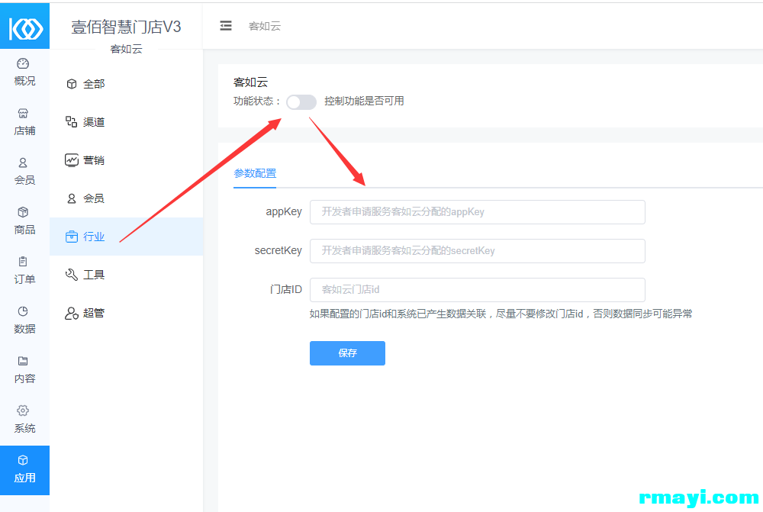Select 渠道 in the app category menu
763x512 pixels.
point(126,121)
